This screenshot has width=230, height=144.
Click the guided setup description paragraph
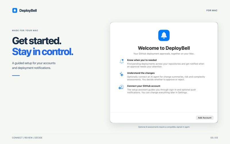(x=34, y=66)
